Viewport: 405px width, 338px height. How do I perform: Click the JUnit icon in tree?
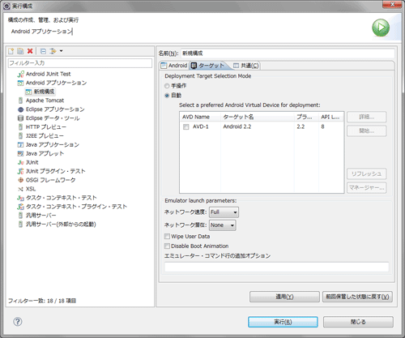click(21, 162)
